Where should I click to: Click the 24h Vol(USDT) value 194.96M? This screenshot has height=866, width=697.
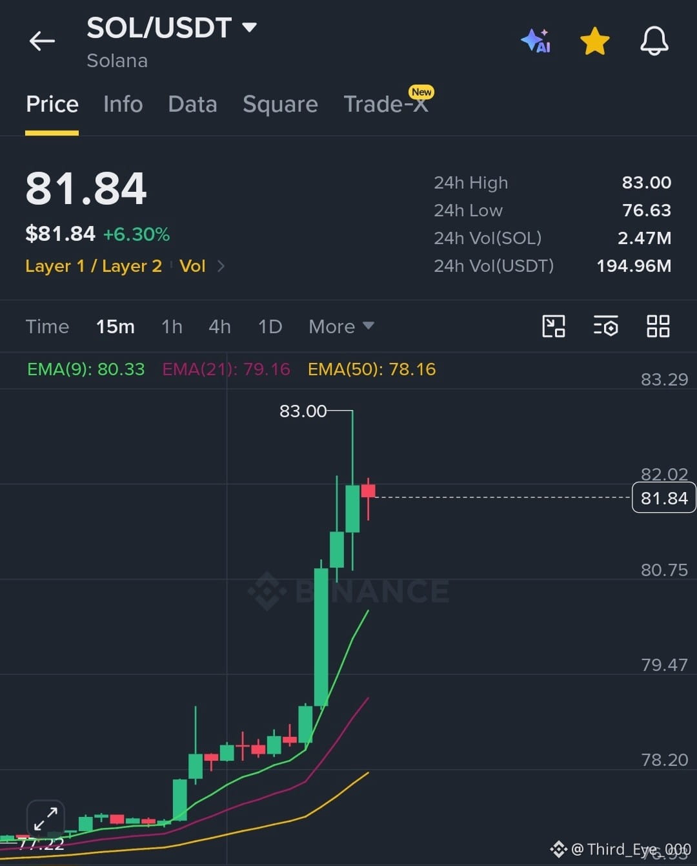pos(634,266)
